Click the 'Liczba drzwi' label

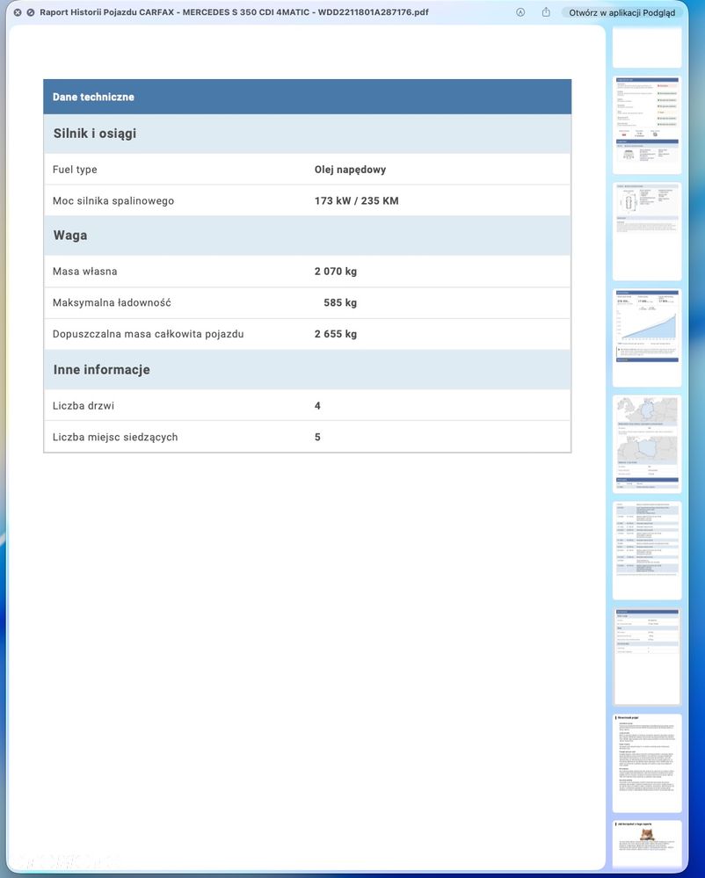coord(83,406)
